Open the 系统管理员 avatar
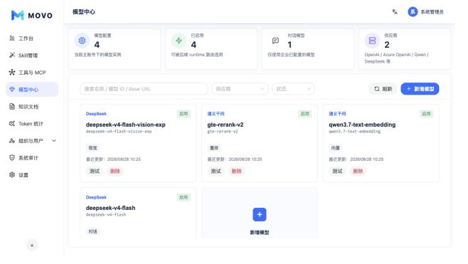Screen dimensions: 468x264 coord(413,11)
